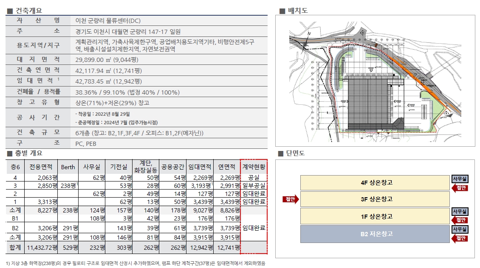Click the 단면도 section heading

coord(295,153)
